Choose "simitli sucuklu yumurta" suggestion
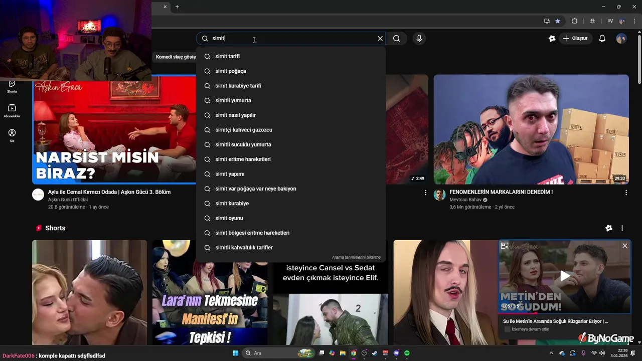 [x=291, y=144]
